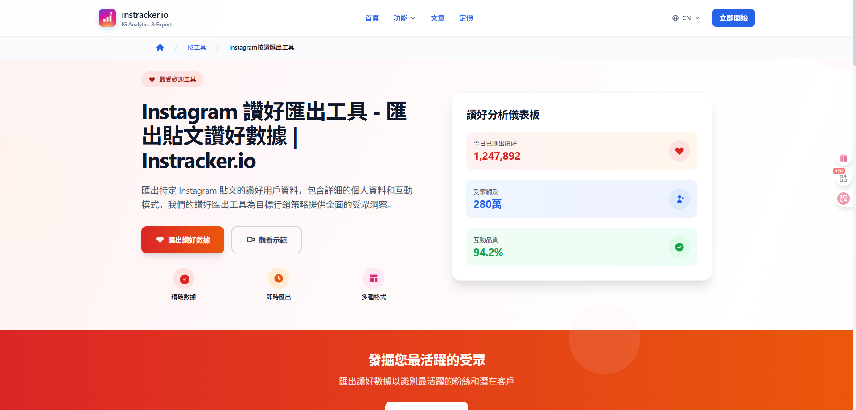The height and width of the screenshot is (410, 856).
Task: Click the 發掘您最活躍的受眾 heading
Action: click(427, 360)
